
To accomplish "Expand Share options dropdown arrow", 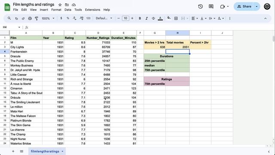I will 257,6.
